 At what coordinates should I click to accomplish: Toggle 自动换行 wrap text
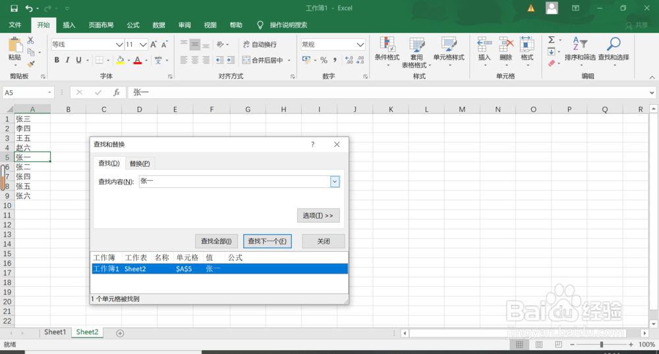(x=260, y=44)
